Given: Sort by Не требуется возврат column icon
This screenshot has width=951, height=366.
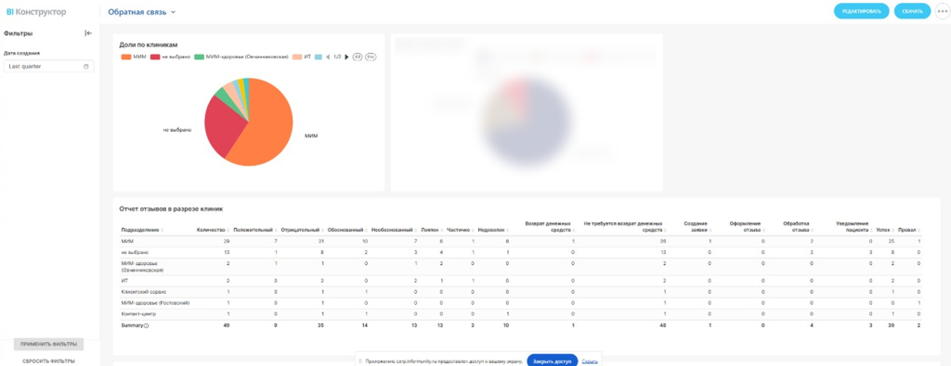Looking at the screenshot, I should coord(665,231).
